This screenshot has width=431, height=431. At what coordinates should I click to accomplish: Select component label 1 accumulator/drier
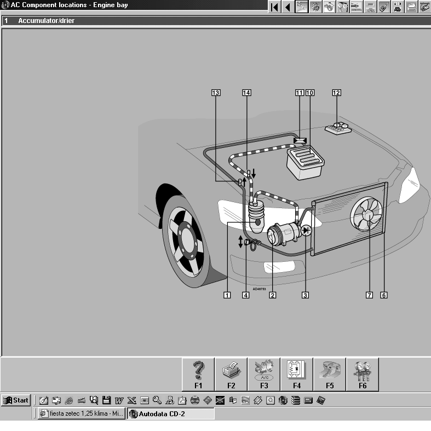(x=227, y=295)
